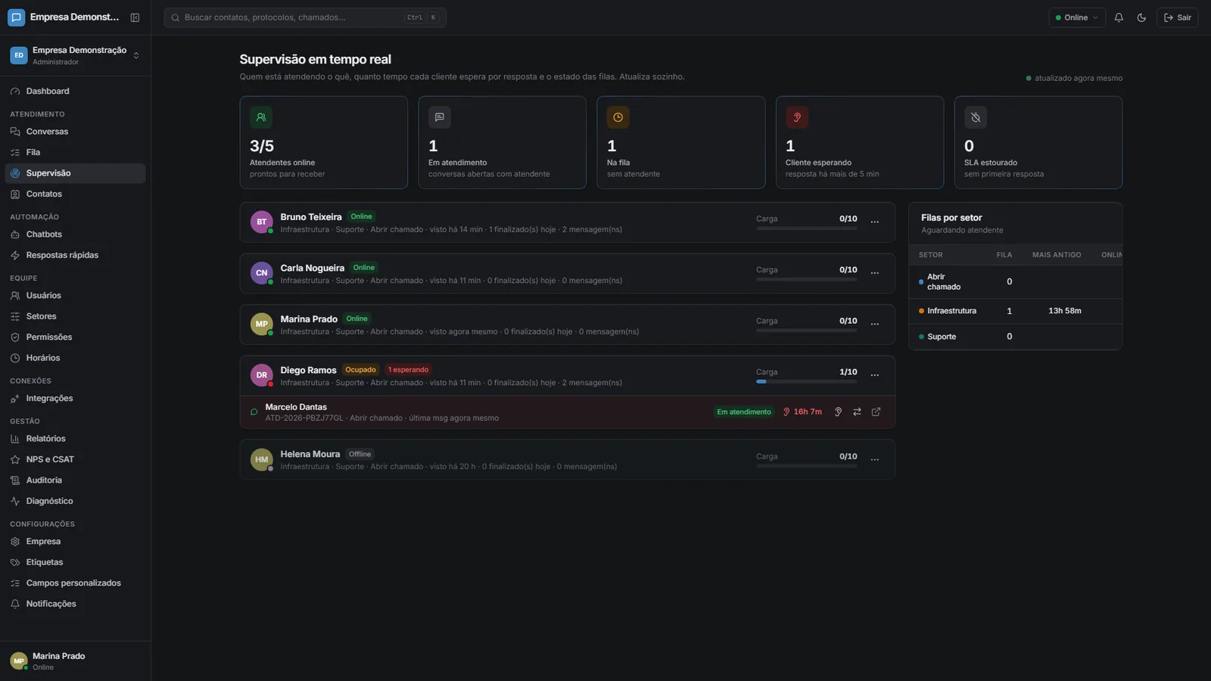
Task: Open Dashboard in the sidebar
Action: (75, 91)
